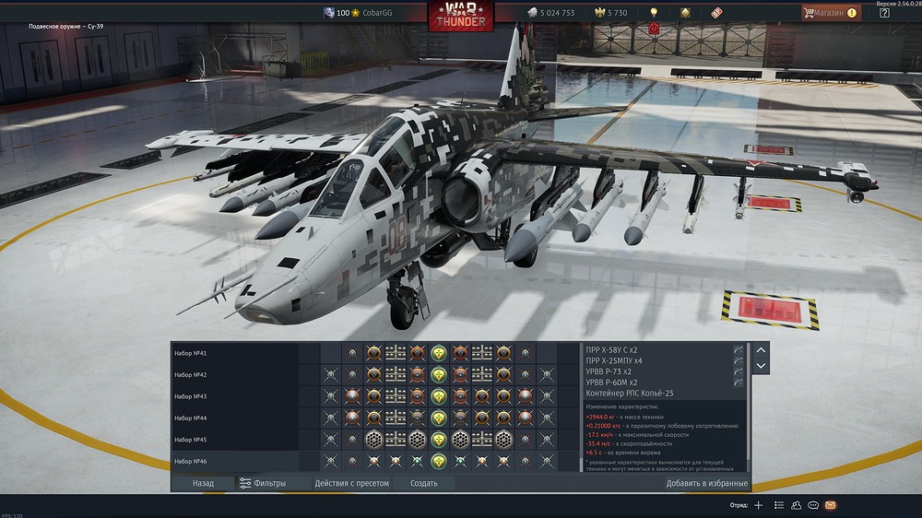Open the orange mail envelope icon

click(x=831, y=505)
